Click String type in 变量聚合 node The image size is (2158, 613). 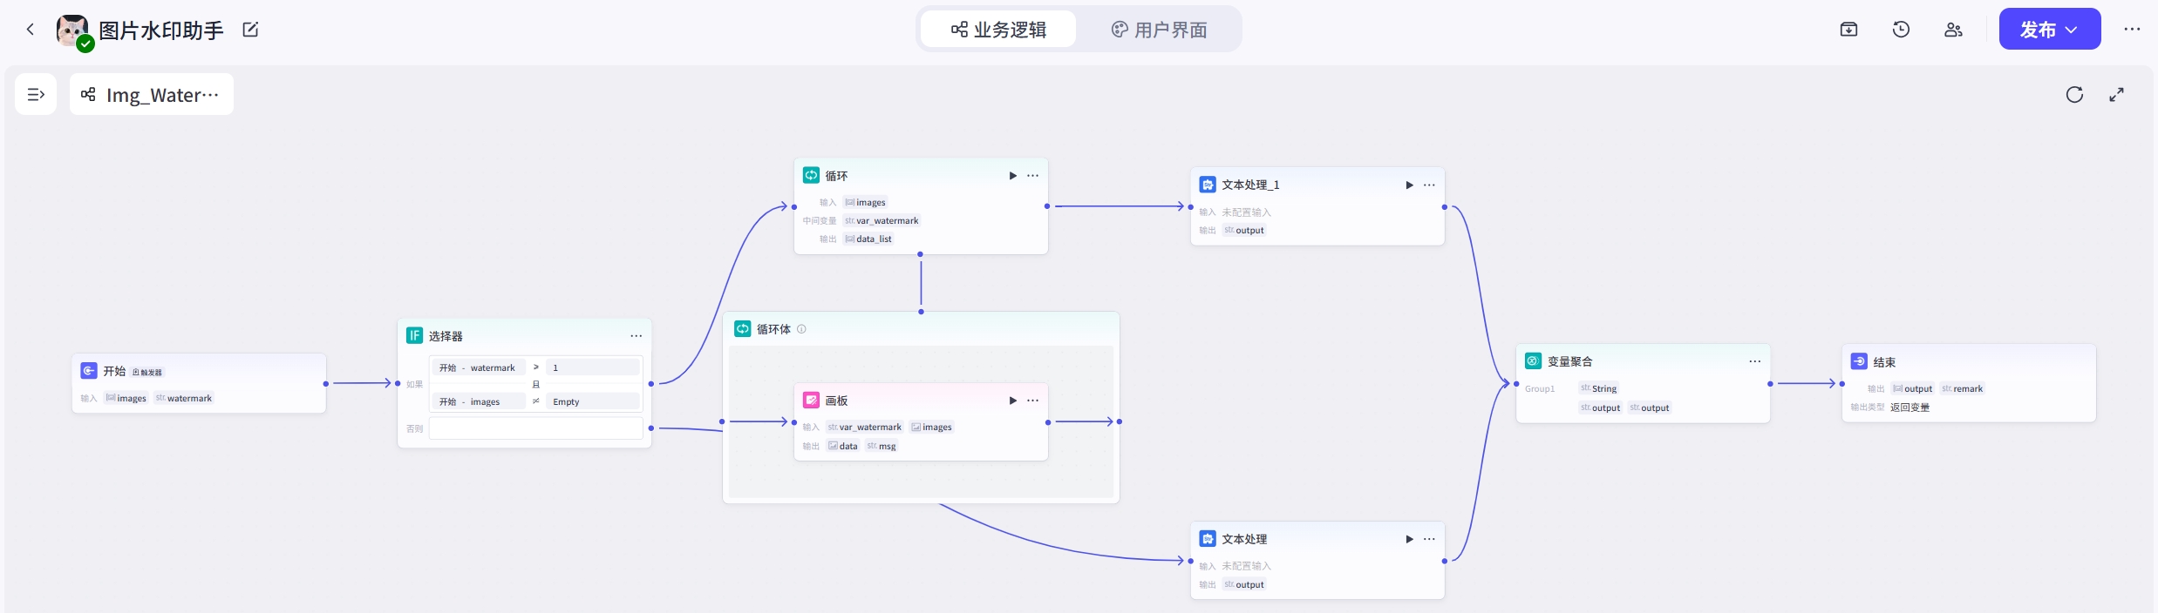1599,388
